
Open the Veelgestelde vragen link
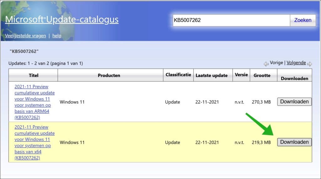(25, 36)
